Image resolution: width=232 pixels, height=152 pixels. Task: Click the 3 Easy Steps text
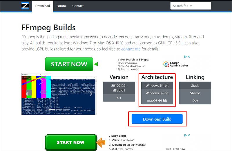pyautogui.click(x=118, y=136)
